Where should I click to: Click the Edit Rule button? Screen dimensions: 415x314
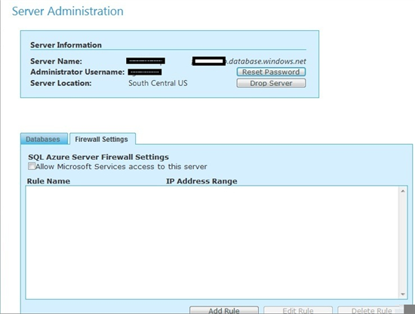point(298,310)
